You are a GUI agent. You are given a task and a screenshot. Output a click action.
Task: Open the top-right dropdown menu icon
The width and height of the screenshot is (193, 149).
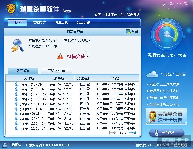[x=163, y=4]
